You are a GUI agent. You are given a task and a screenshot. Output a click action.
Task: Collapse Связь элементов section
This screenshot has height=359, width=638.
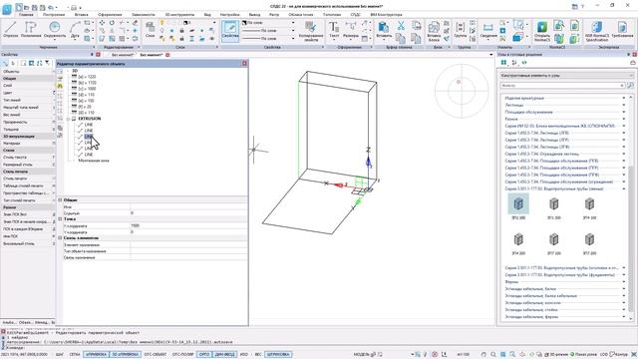pos(60,237)
